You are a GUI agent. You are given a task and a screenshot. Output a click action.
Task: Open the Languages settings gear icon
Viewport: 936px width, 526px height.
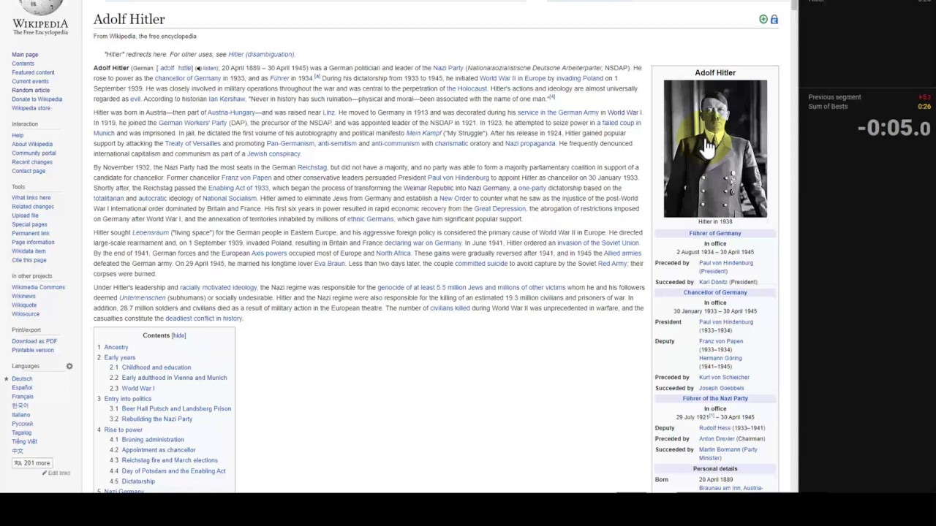(69, 366)
